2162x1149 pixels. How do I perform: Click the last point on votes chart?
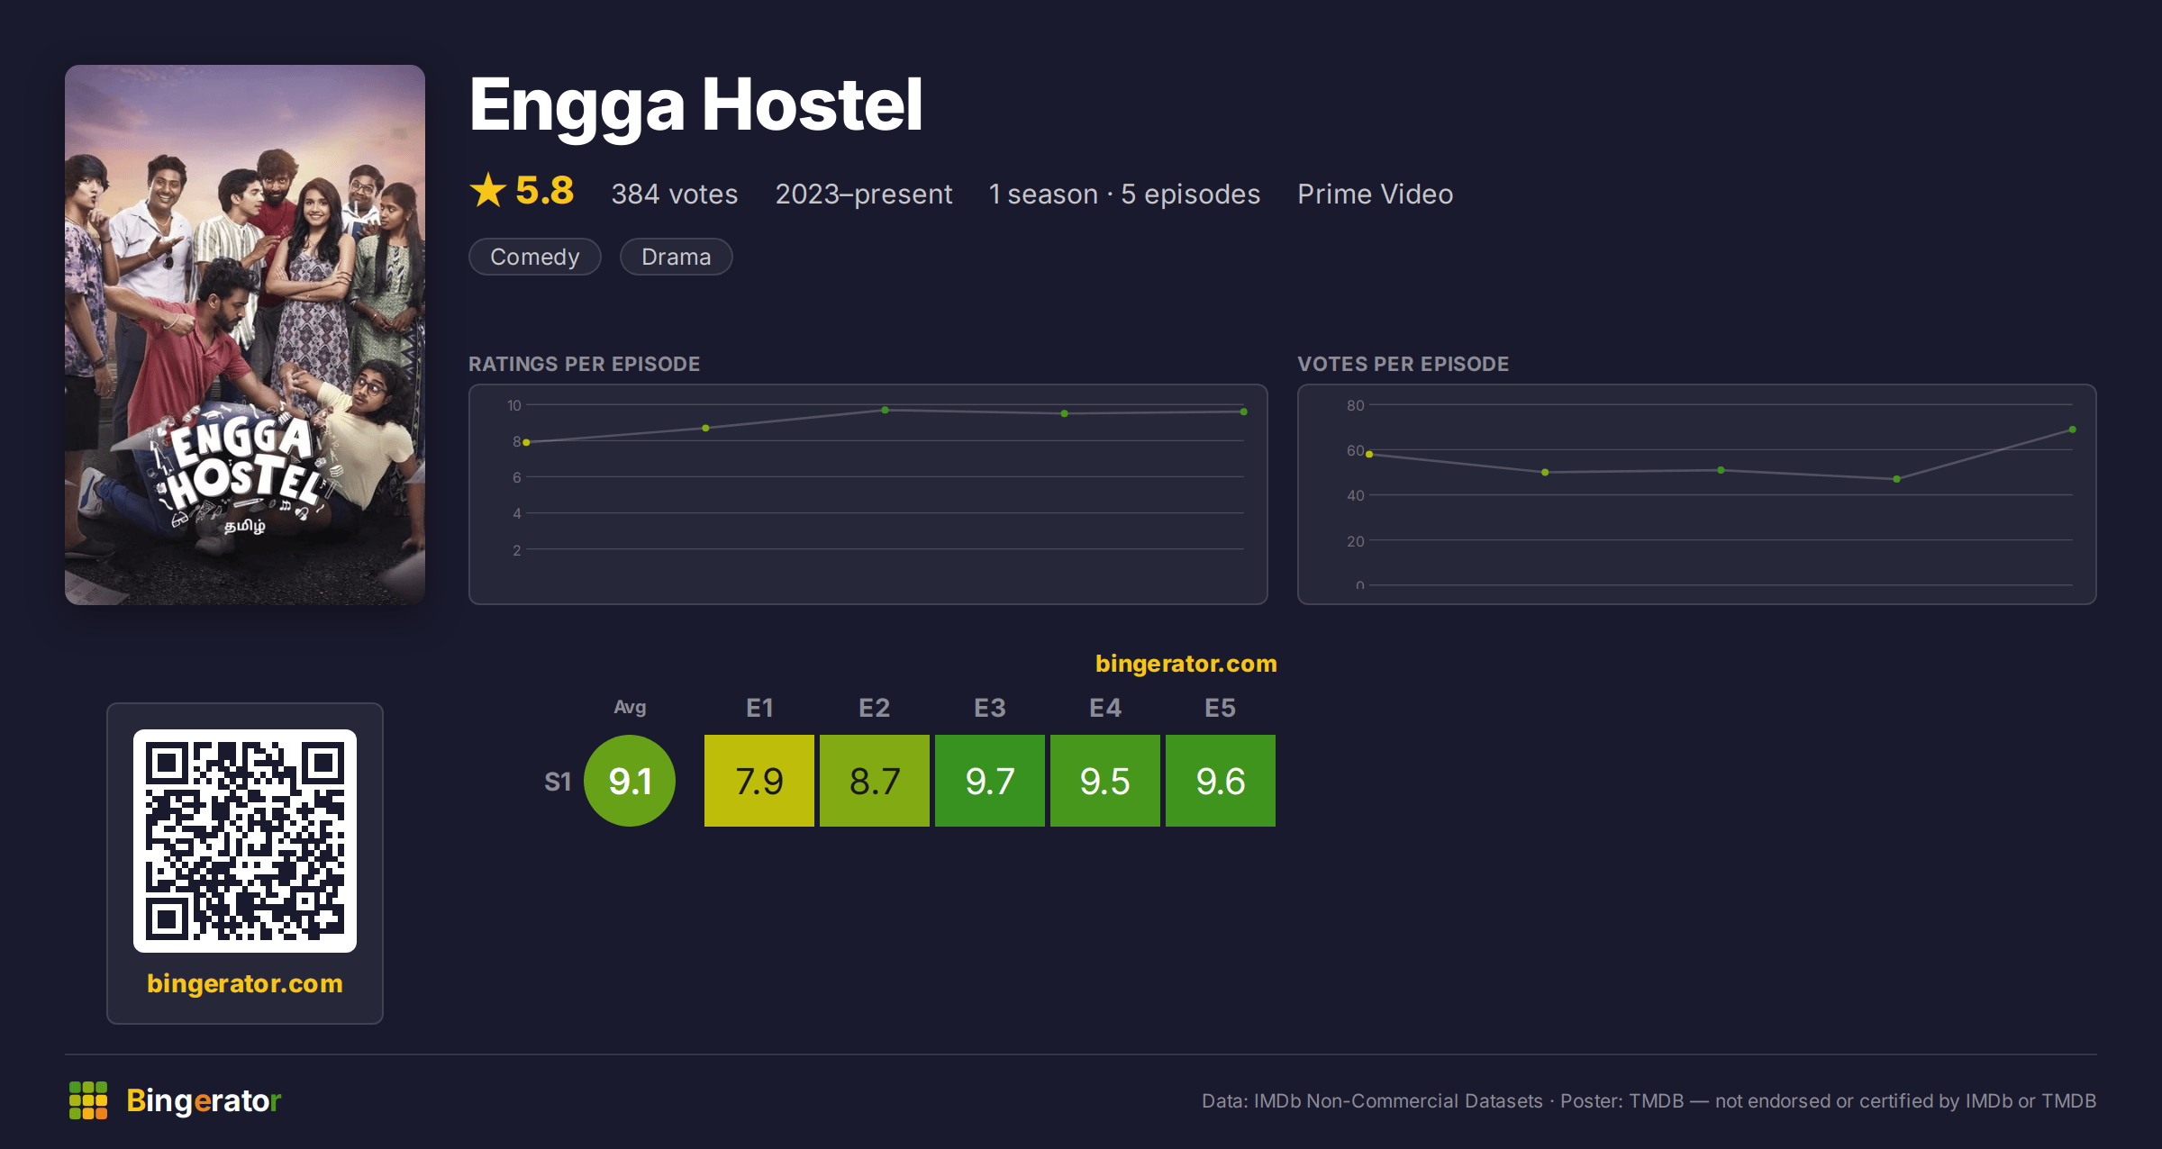tap(2073, 430)
